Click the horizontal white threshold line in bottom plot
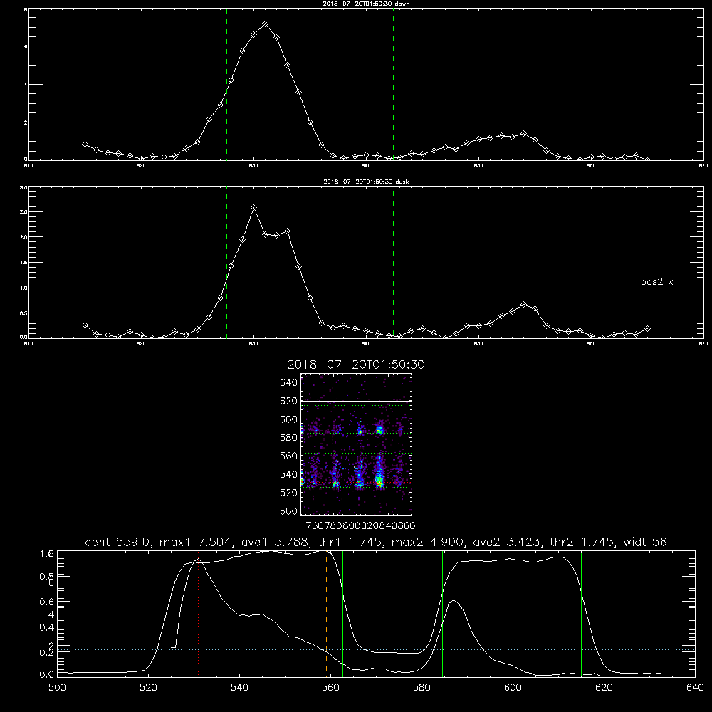 [376, 614]
